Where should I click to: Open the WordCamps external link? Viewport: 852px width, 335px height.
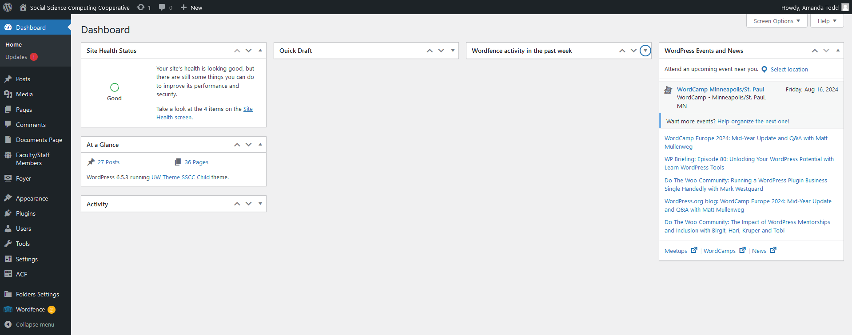(x=725, y=251)
